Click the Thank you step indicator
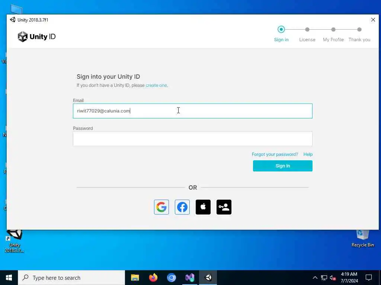This screenshot has width=381, height=285. [359, 34]
